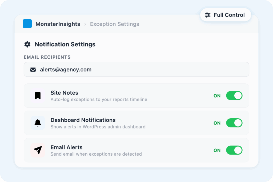Click the Email Alerts paper plane icon
The width and height of the screenshot is (273, 182).
38,150
